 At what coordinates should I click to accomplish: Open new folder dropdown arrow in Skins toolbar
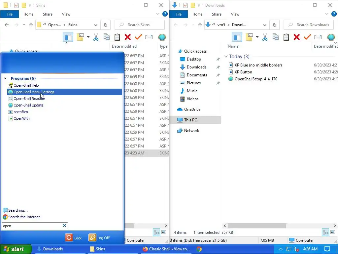[x=88, y=37]
